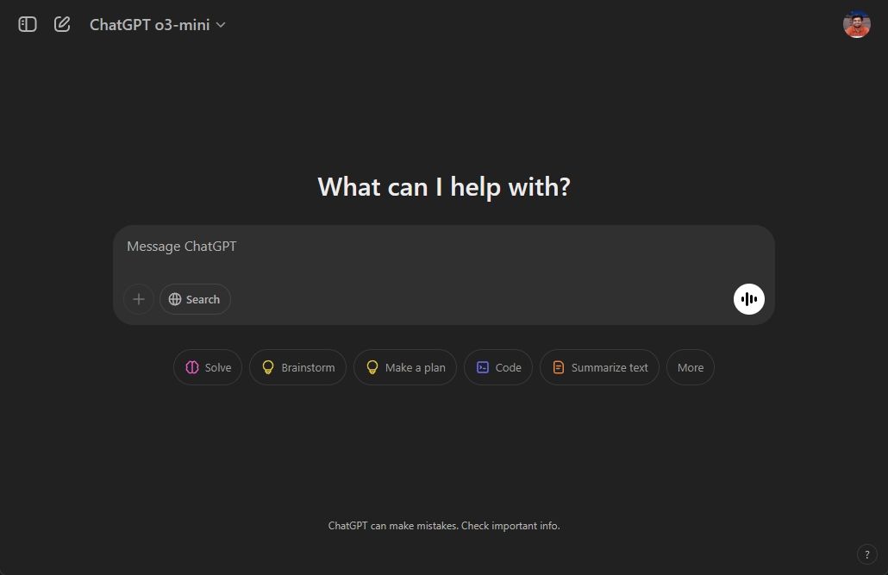This screenshot has height=575, width=888.
Task: Pick the Code suggestion chip
Action: click(498, 367)
